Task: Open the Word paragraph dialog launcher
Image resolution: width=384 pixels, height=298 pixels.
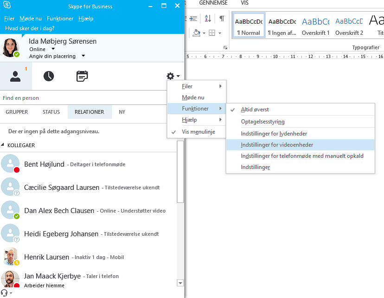Action: coord(225,47)
